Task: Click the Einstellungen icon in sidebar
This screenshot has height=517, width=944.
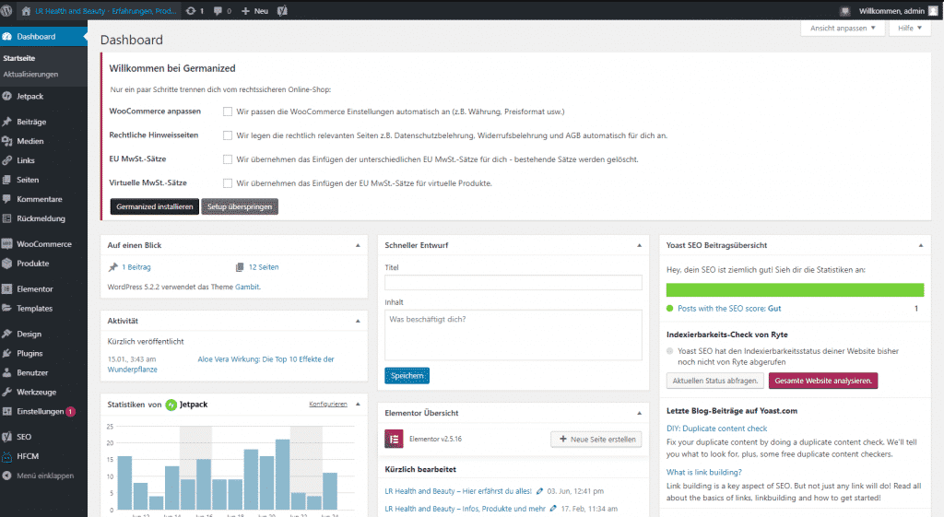Action: [x=7, y=411]
